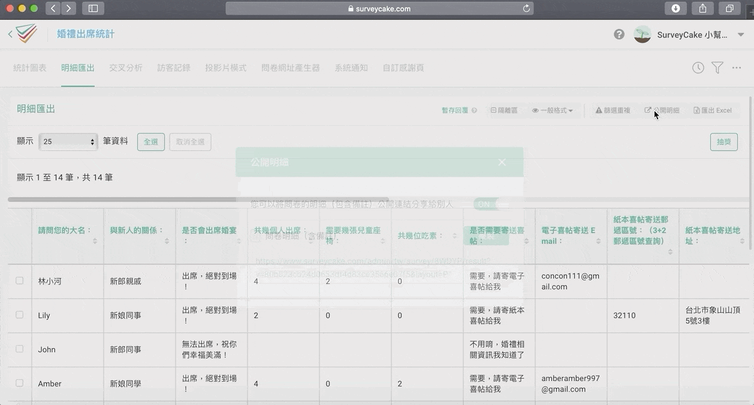The height and width of the screenshot is (405, 754).
Task: Open the Safari share icon
Action: point(702,8)
